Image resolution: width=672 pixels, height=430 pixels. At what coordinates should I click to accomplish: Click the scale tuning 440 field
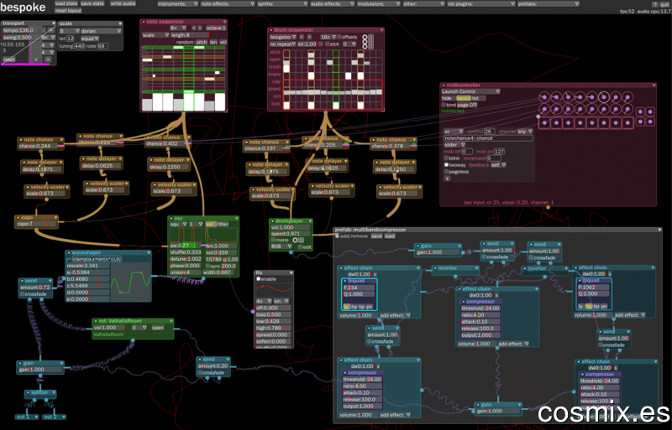coord(80,46)
